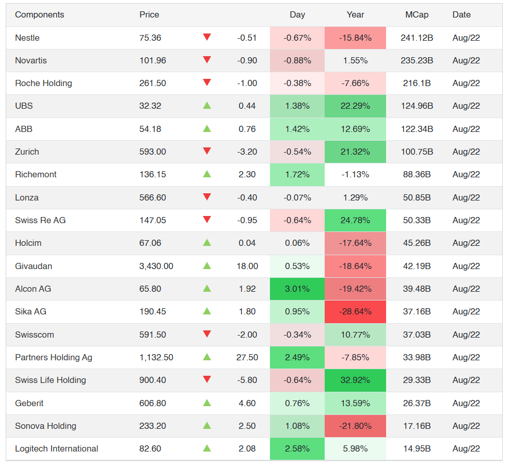
Task: Open the Zurich component link
Action: (27, 152)
